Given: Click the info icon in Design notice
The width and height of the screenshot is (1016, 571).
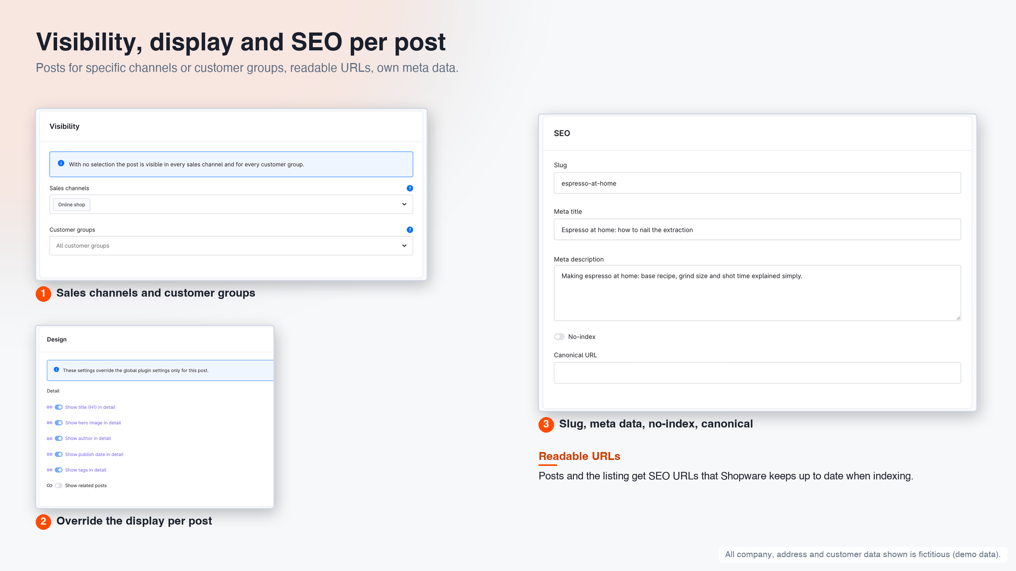Looking at the screenshot, I should click(56, 370).
